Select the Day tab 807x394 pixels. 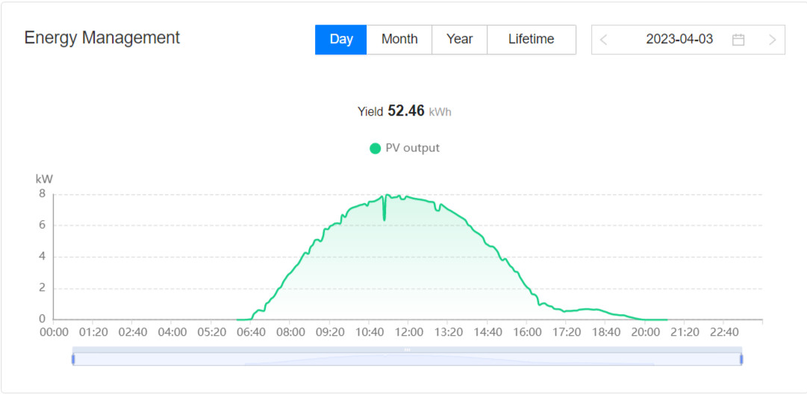(x=340, y=40)
